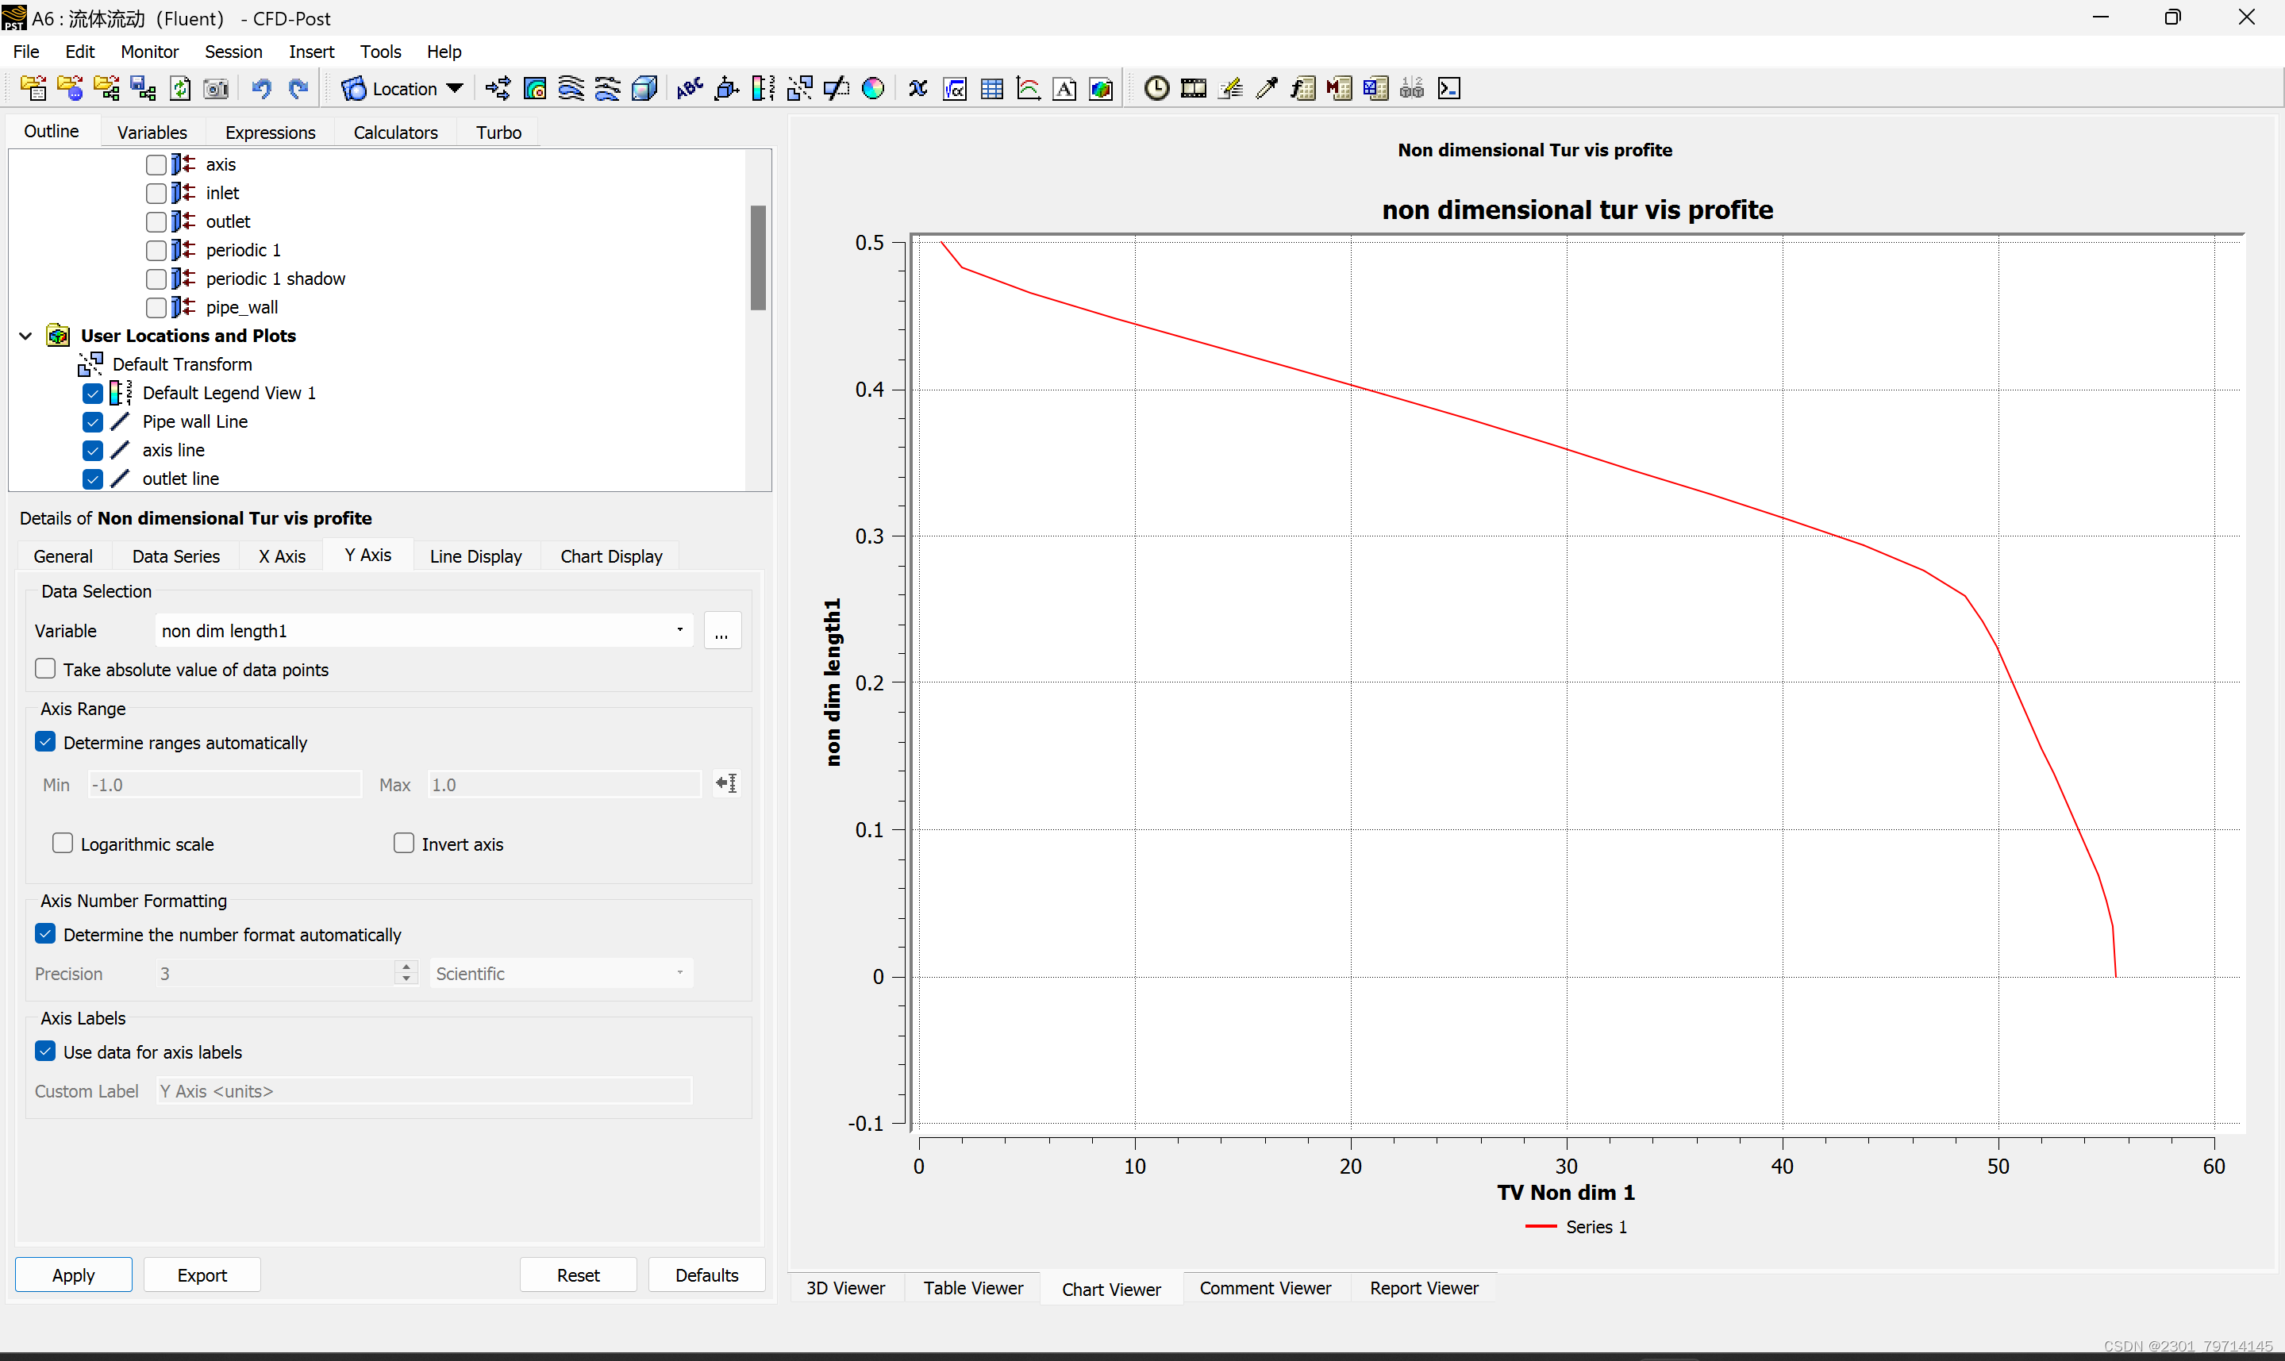
Task: Open the Insert menu
Action: coord(311,52)
